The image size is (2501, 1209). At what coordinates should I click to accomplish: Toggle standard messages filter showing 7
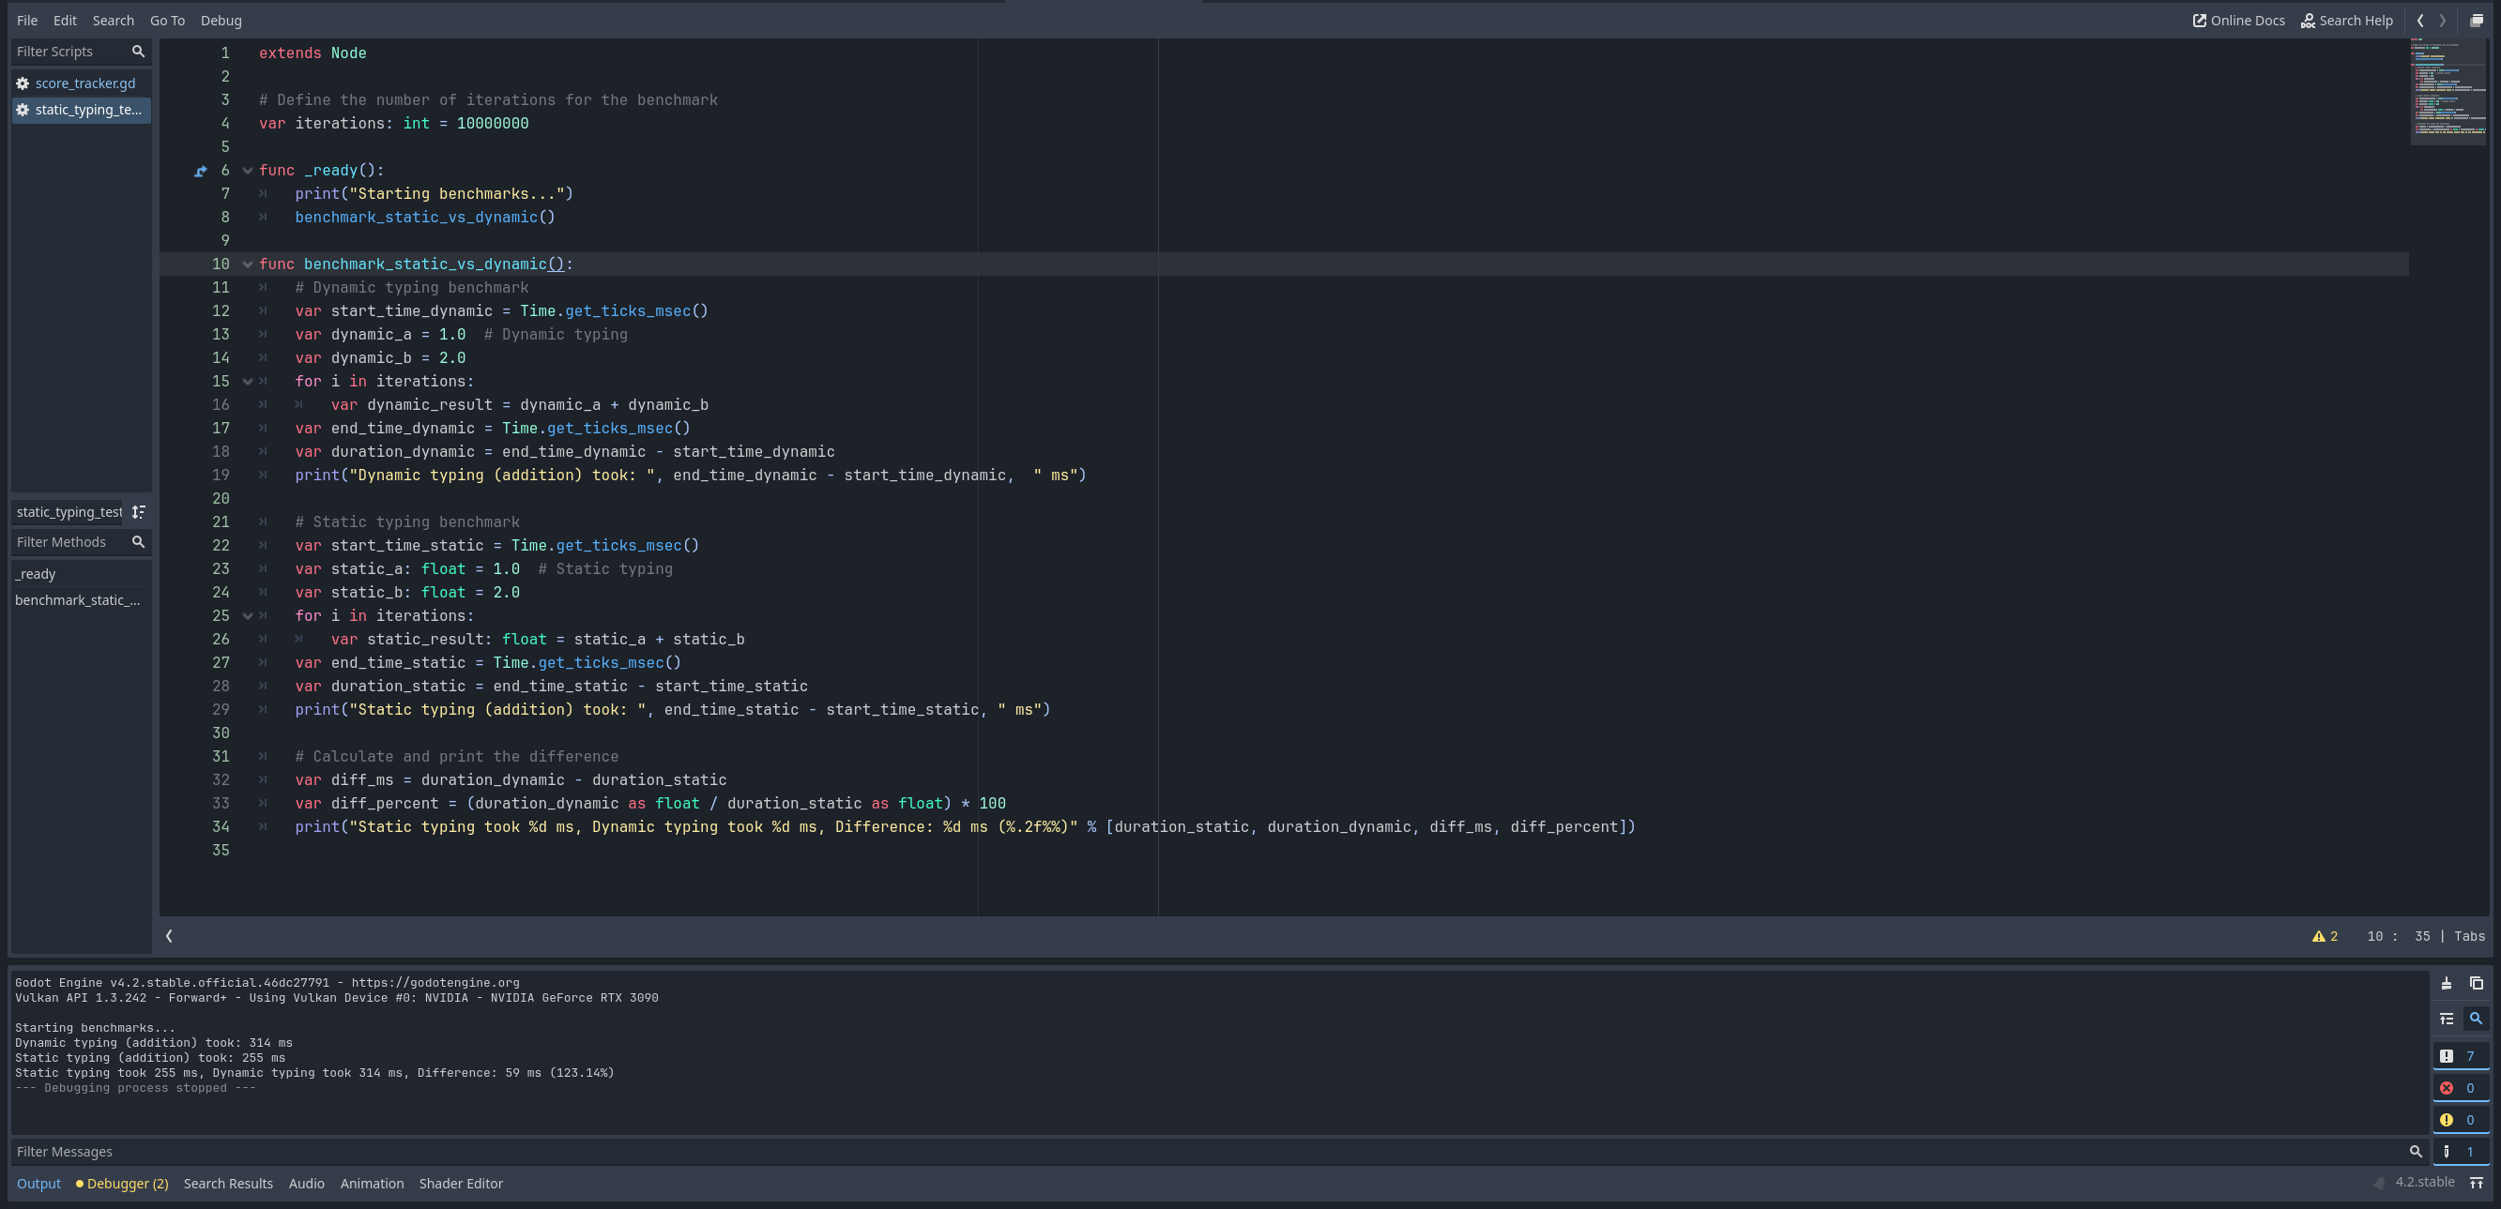[x=2460, y=1056]
